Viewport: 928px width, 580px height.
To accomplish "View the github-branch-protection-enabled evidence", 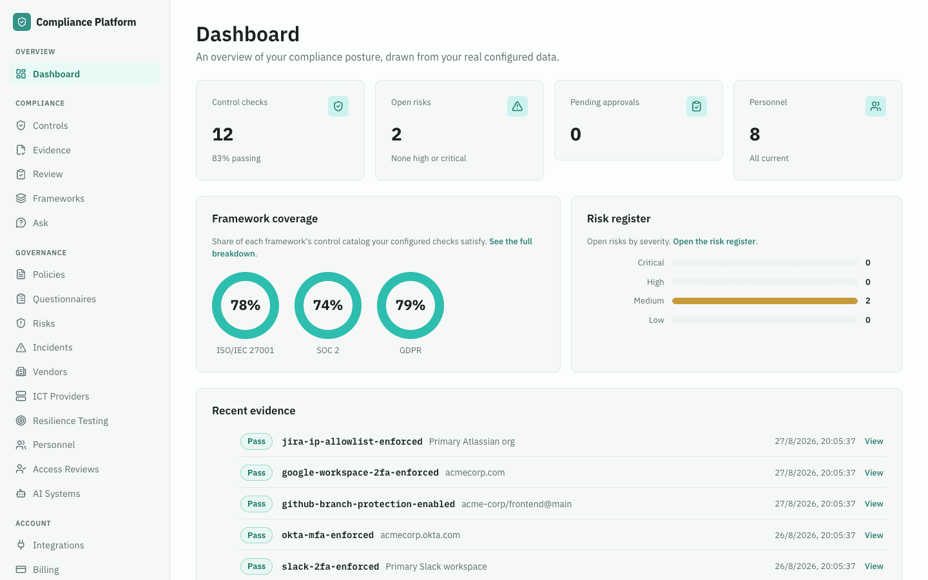I will tap(874, 504).
